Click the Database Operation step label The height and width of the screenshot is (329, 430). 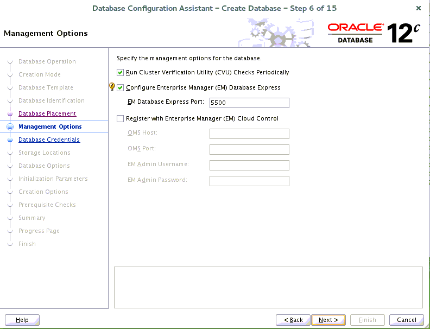click(47, 61)
